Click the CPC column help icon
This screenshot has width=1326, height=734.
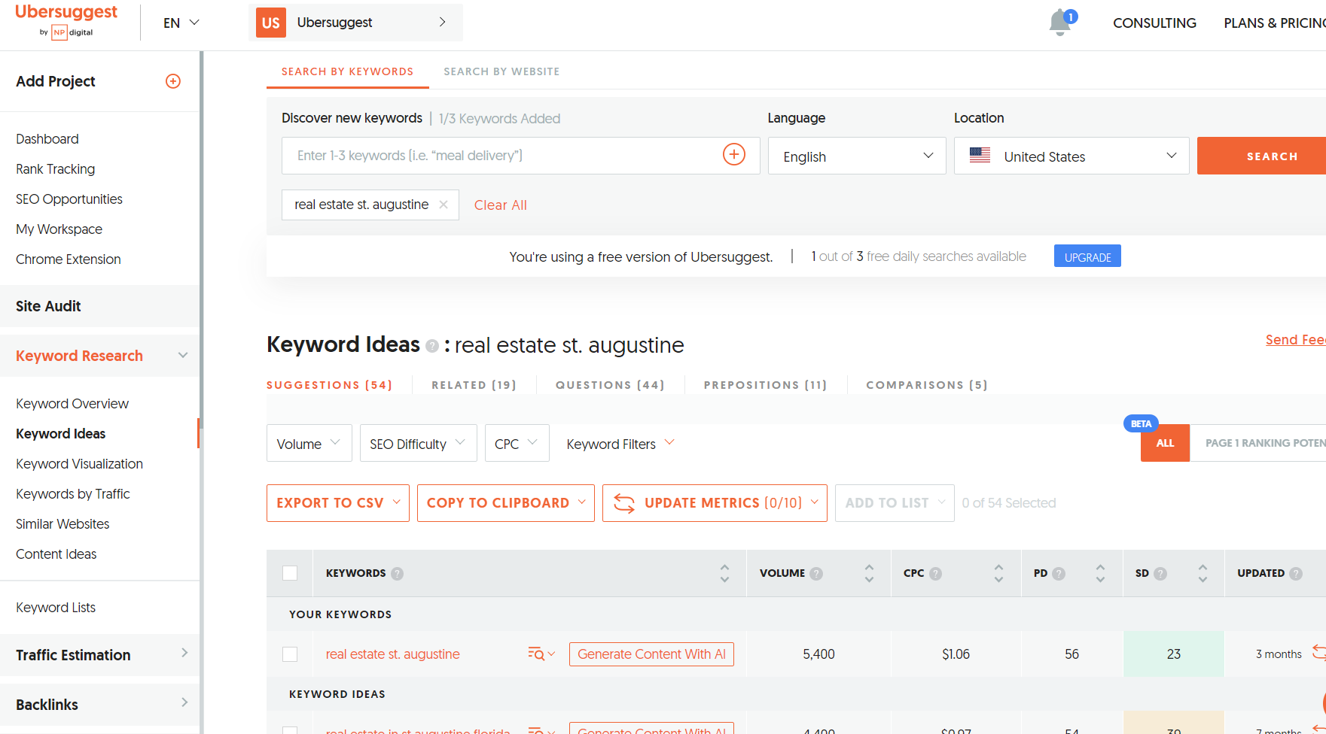coord(936,574)
